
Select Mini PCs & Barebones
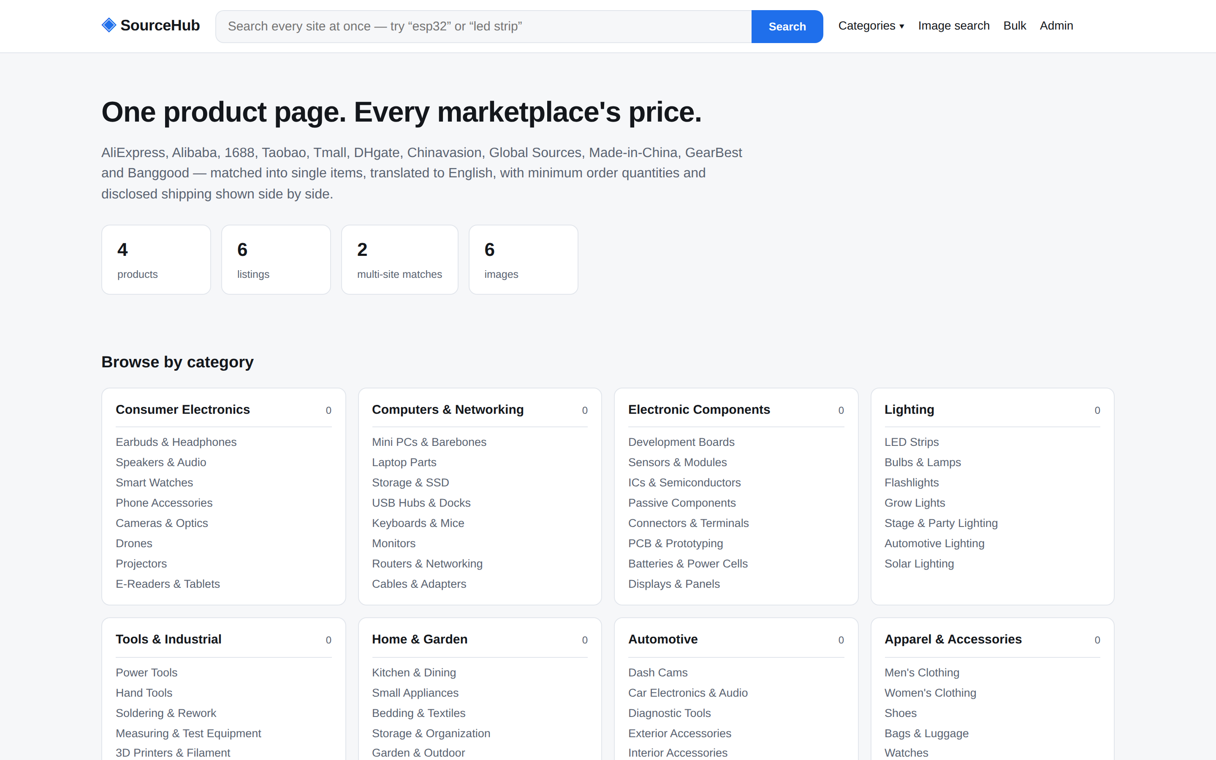429,442
